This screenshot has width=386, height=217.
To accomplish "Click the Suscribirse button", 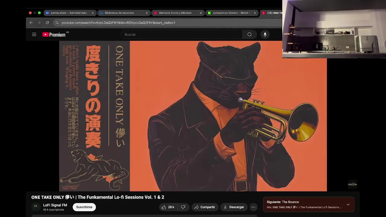I will pyautogui.click(x=84, y=207).
